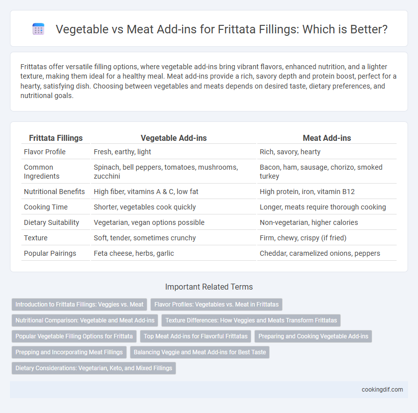
Task: Select 'Texture Differences: How Veggies and Meats Transform Frittatas'
Action: point(251,320)
